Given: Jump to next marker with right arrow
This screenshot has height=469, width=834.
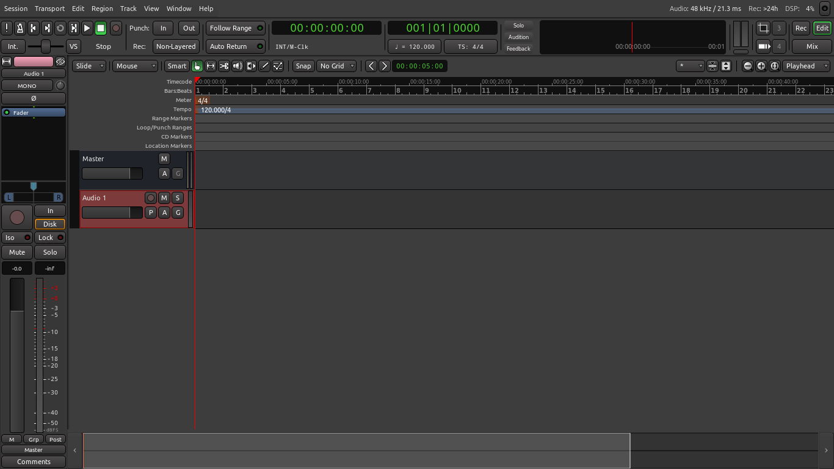Looking at the screenshot, I should click(x=384, y=66).
